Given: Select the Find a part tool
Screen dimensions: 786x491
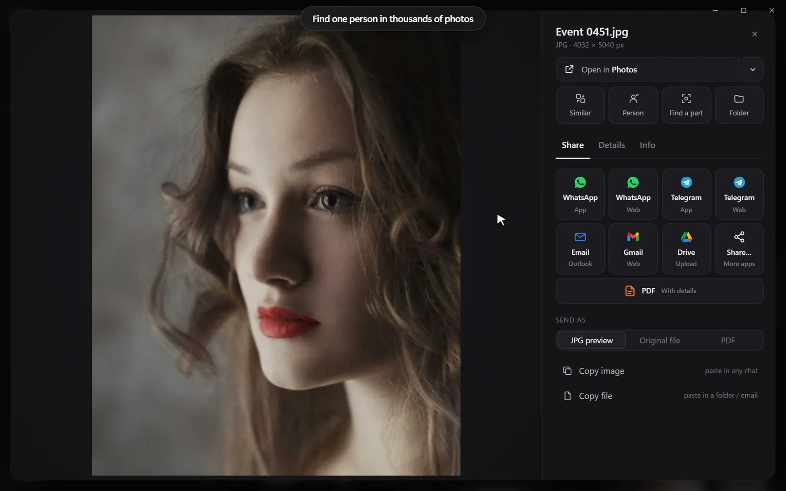Looking at the screenshot, I should click(x=686, y=105).
